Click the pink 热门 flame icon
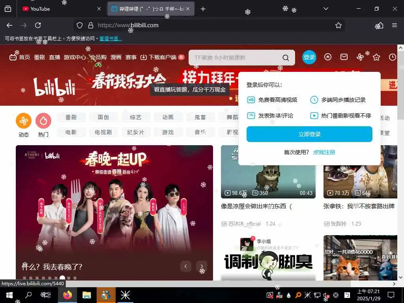The height and width of the screenshot is (303, 404). coord(43,121)
